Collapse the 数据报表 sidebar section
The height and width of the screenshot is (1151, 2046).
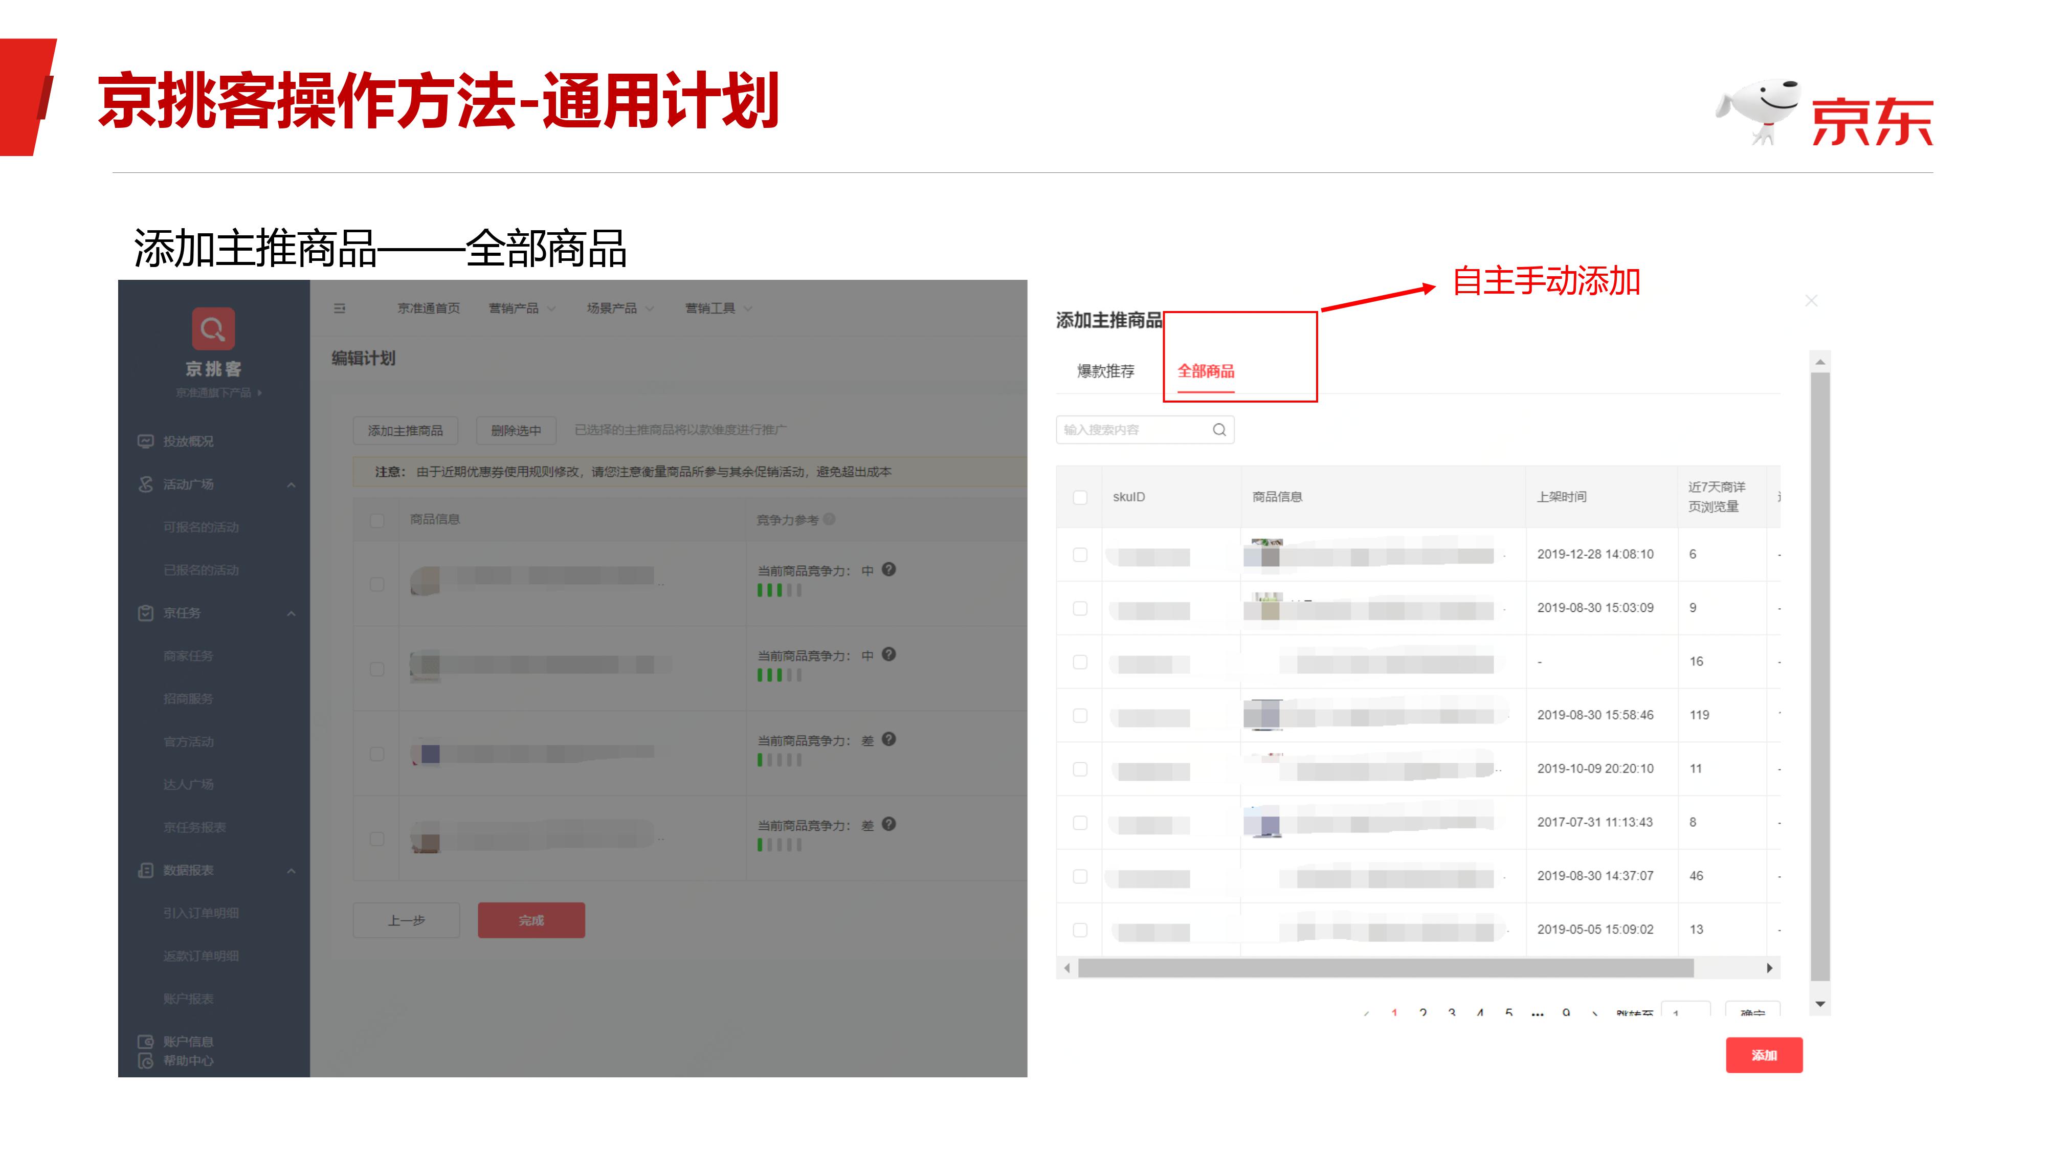click(x=292, y=871)
